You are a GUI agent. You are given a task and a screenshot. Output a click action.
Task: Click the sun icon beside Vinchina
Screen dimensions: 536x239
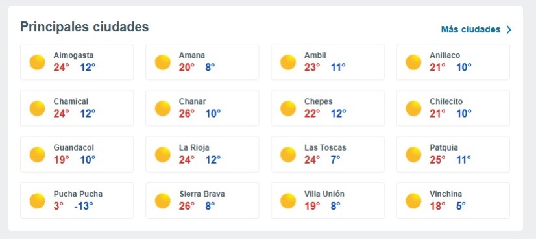413,201
